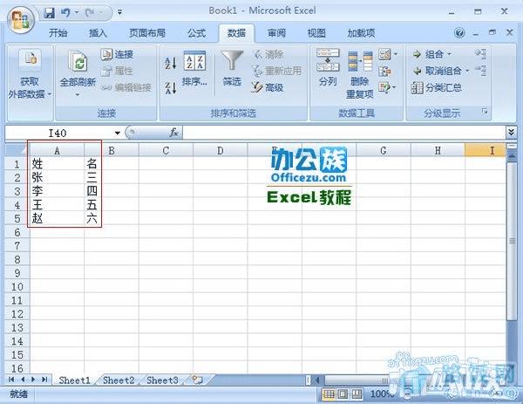Click 取消组合 ungroup button
The height and width of the screenshot is (404, 523).
click(x=437, y=71)
